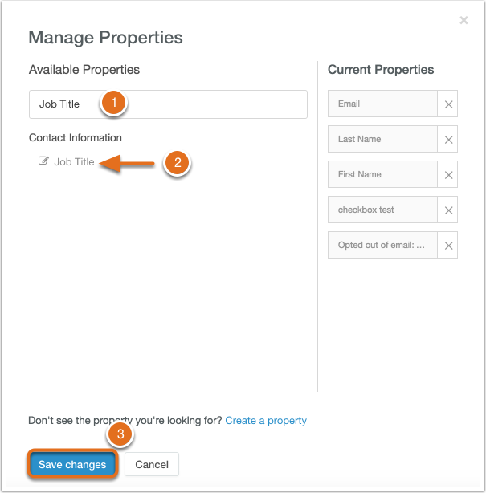486x493 pixels.
Task: Select the checkbox test property box
Action: click(382, 210)
